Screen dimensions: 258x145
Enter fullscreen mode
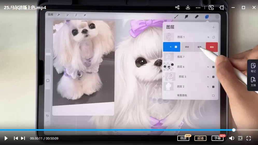(x=249, y=138)
